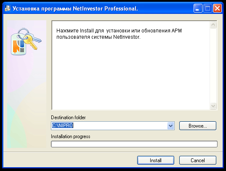Click the pastel decorative side banner

pyautogui.click(x=27, y=84)
